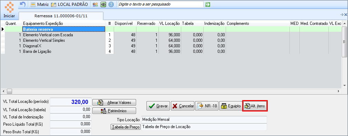Click the horizontal scrollbar thumb

(9, 91)
